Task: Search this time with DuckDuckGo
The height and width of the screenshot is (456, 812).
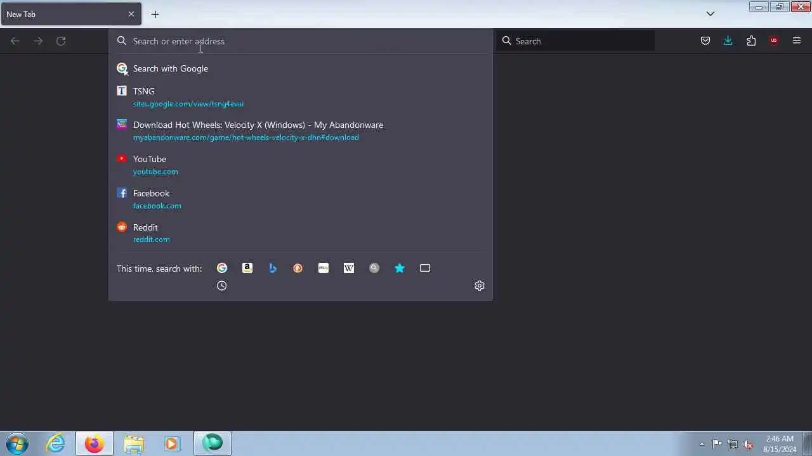Action: 298,268
